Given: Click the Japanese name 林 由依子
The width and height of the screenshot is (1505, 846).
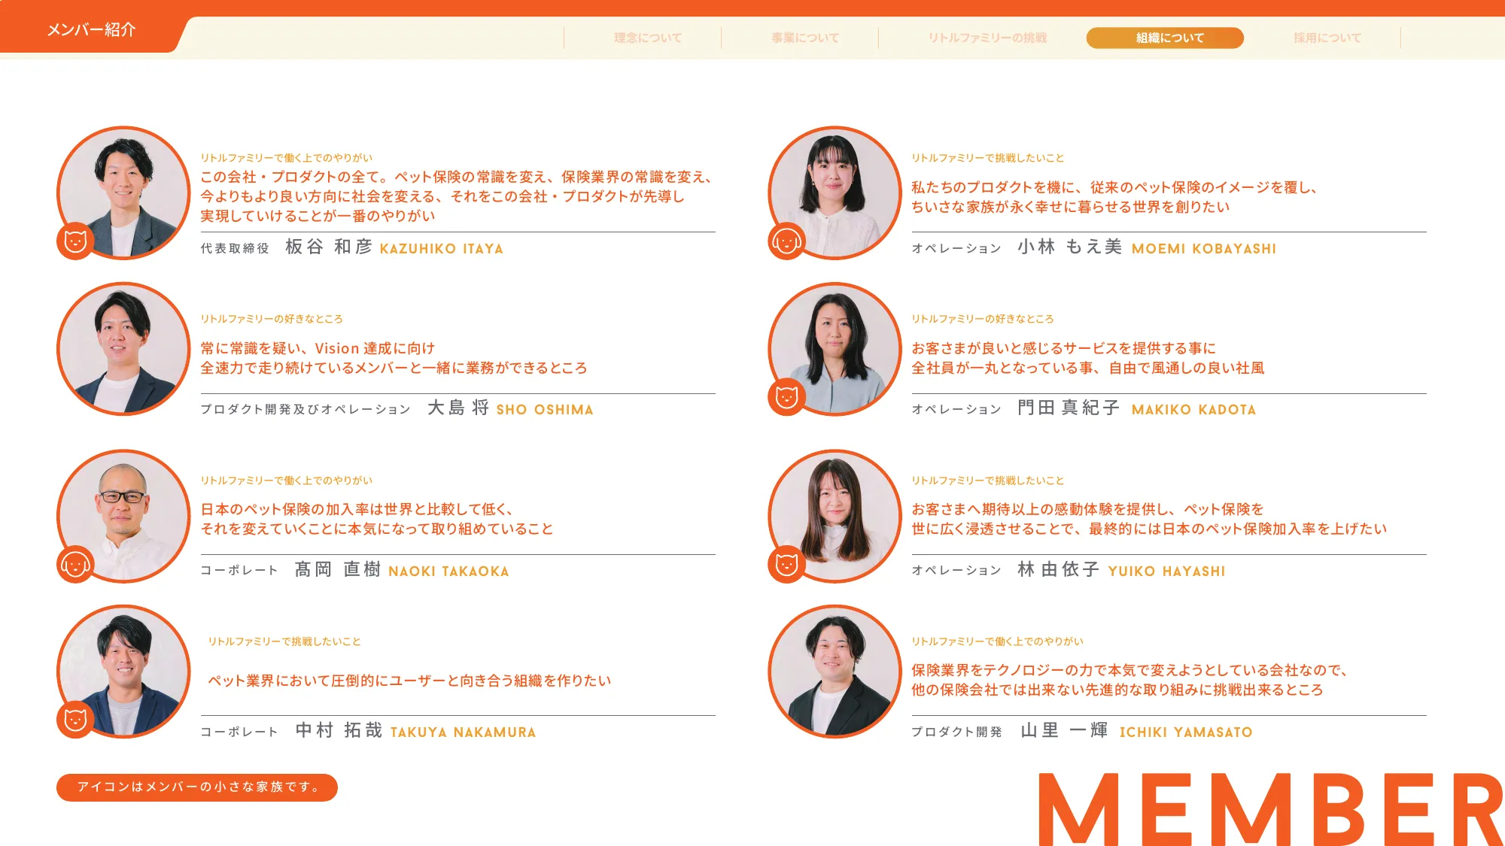Looking at the screenshot, I should (x=1059, y=569).
